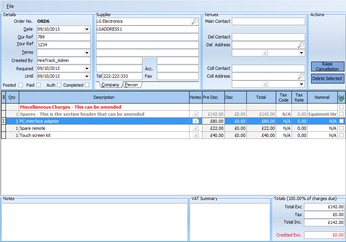Image resolution: width=346 pixels, height=242 pixels.
Task: Expand the Until date dropdown
Action: pos(87,76)
